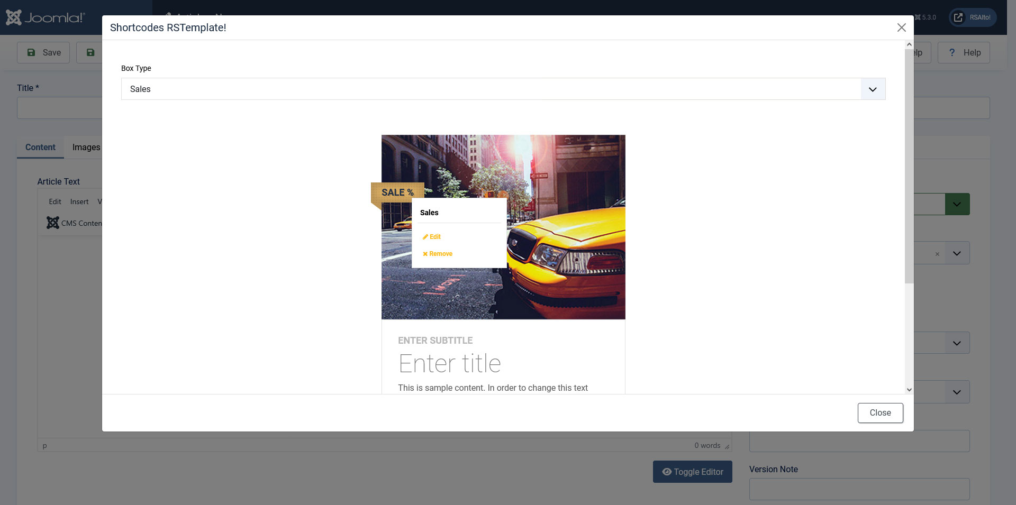Screen dimensions: 1016x505
Task: Click the Joomla 5.3.0 version label
Action: pos(925,17)
